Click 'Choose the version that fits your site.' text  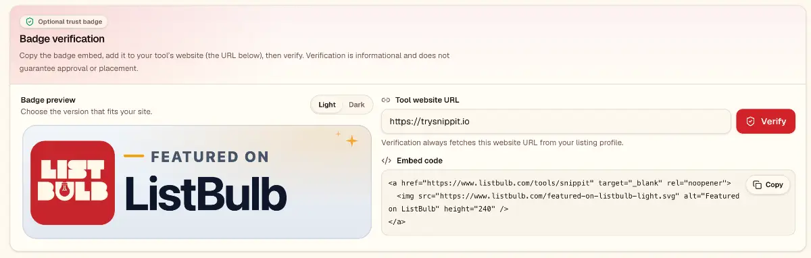pos(87,111)
